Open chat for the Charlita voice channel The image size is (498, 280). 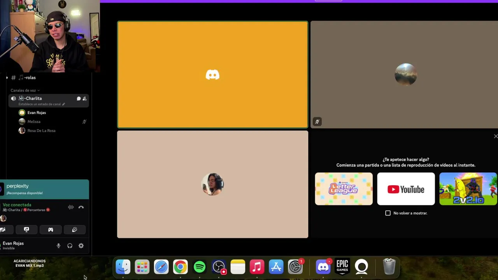(79, 98)
